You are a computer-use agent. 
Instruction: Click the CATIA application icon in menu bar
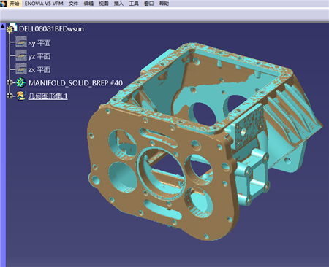point(3,4)
